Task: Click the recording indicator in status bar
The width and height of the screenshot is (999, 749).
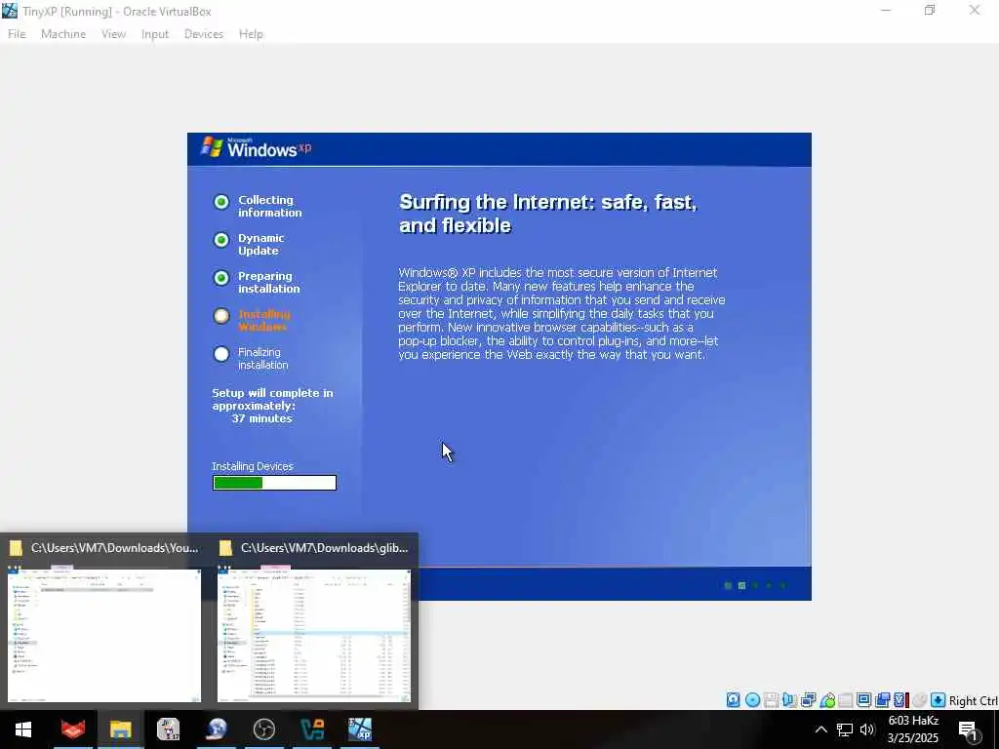Action: click(x=882, y=700)
